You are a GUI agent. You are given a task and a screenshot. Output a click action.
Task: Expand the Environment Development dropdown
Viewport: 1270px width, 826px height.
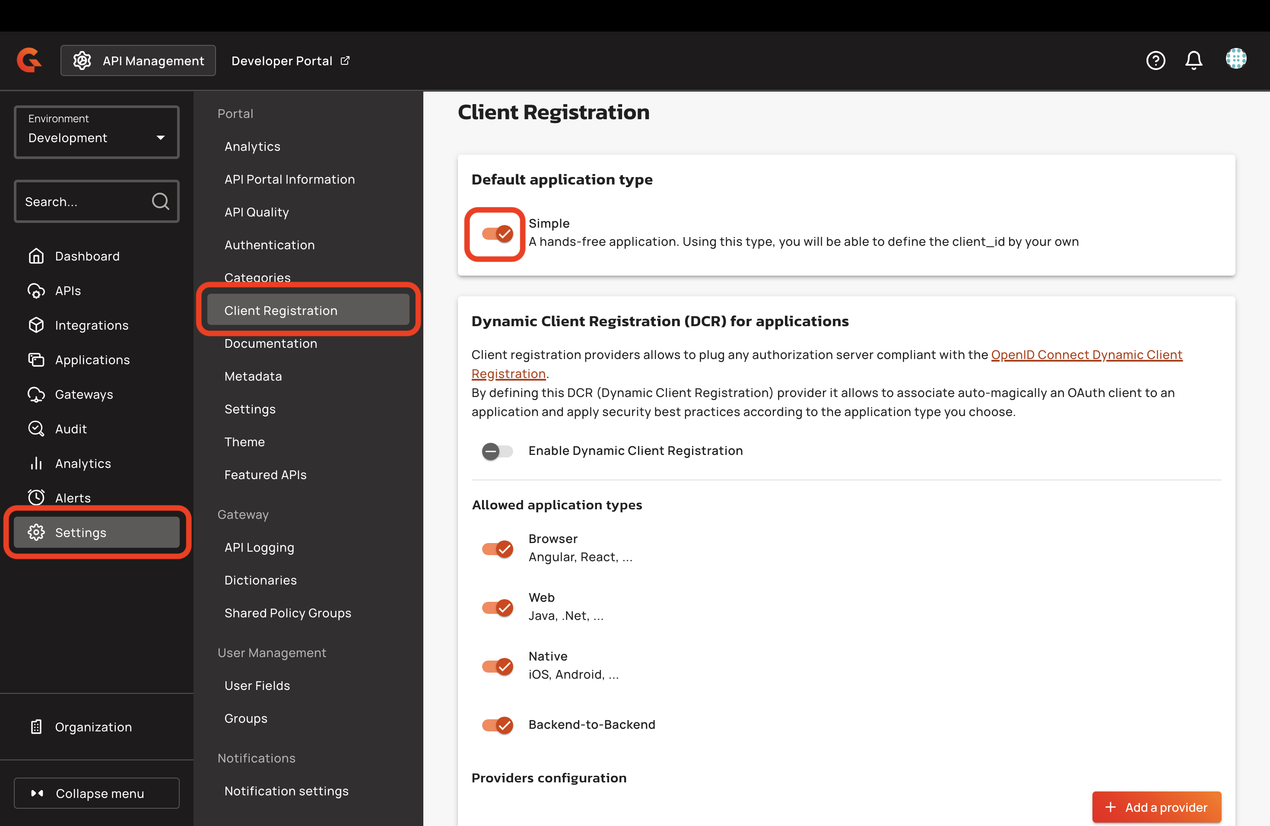pos(97,132)
